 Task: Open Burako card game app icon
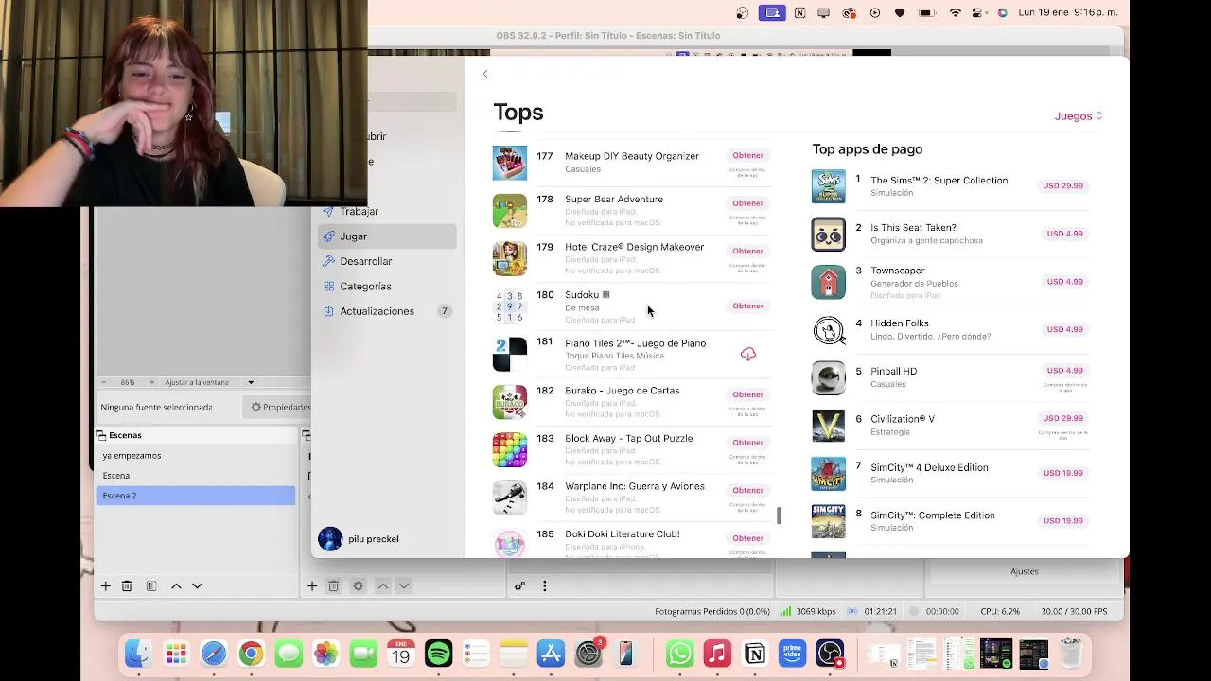[x=510, y=402]
